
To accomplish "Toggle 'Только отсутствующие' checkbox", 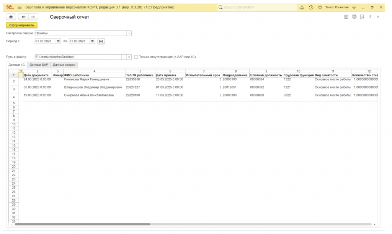I will 136,57.
